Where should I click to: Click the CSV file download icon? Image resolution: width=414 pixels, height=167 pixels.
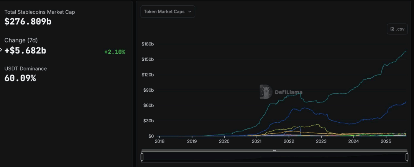393,29
